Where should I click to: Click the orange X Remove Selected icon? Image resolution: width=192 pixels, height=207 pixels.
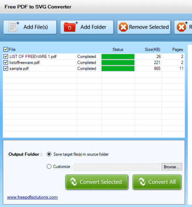pyautogui.click(x=123, y=27)
